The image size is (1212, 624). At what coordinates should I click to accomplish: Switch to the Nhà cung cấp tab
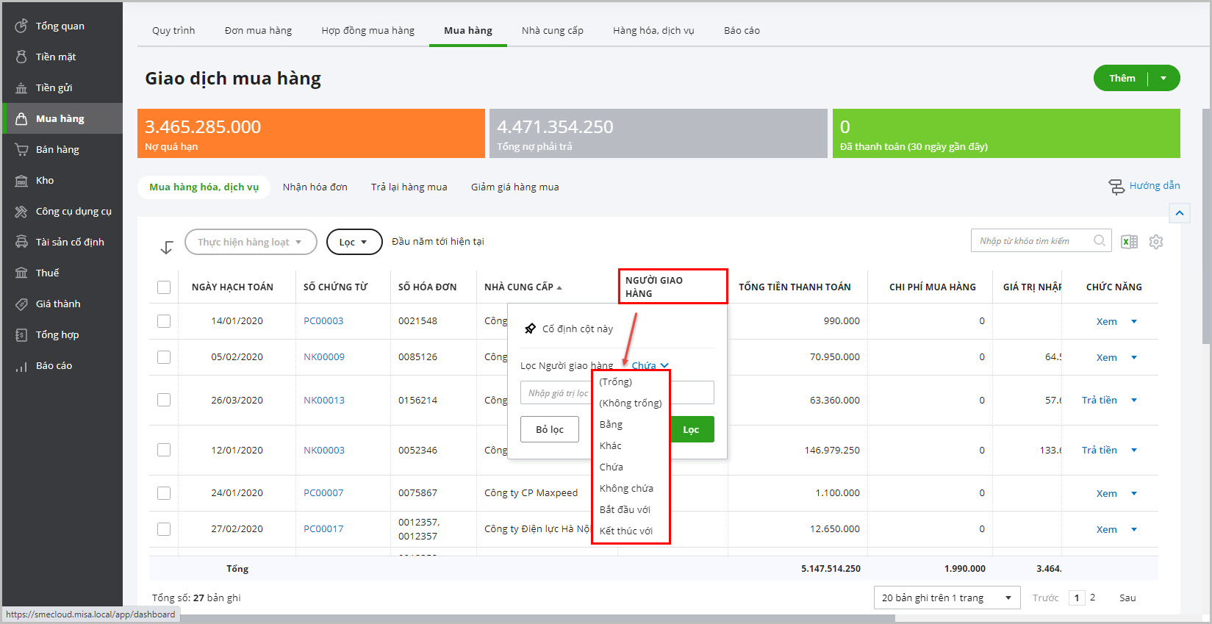pos(552,30)
